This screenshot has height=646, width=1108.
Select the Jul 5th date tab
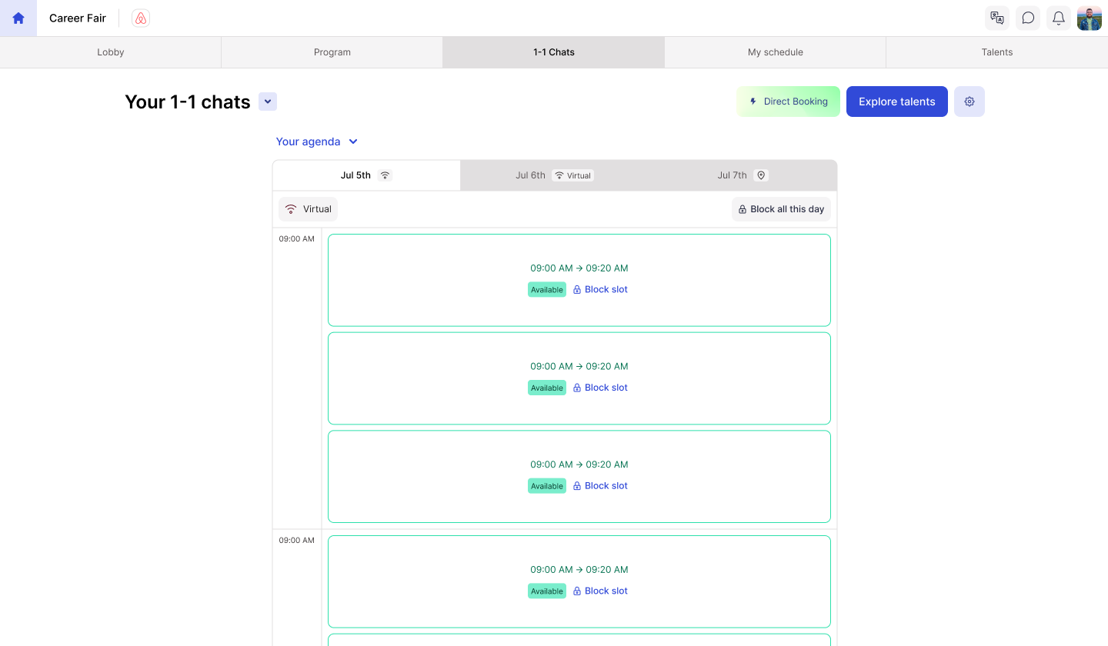point(366,175)
